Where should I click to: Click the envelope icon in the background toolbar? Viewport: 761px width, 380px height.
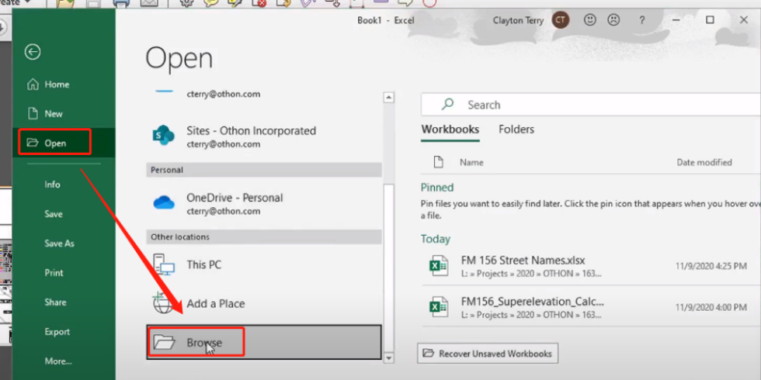[149, 3]
